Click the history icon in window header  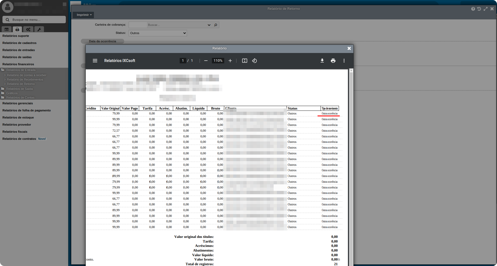479,9
